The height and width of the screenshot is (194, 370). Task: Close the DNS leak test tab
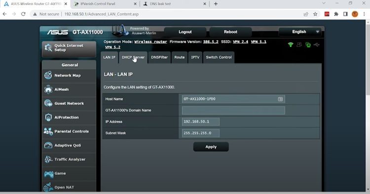coord(205,4)
